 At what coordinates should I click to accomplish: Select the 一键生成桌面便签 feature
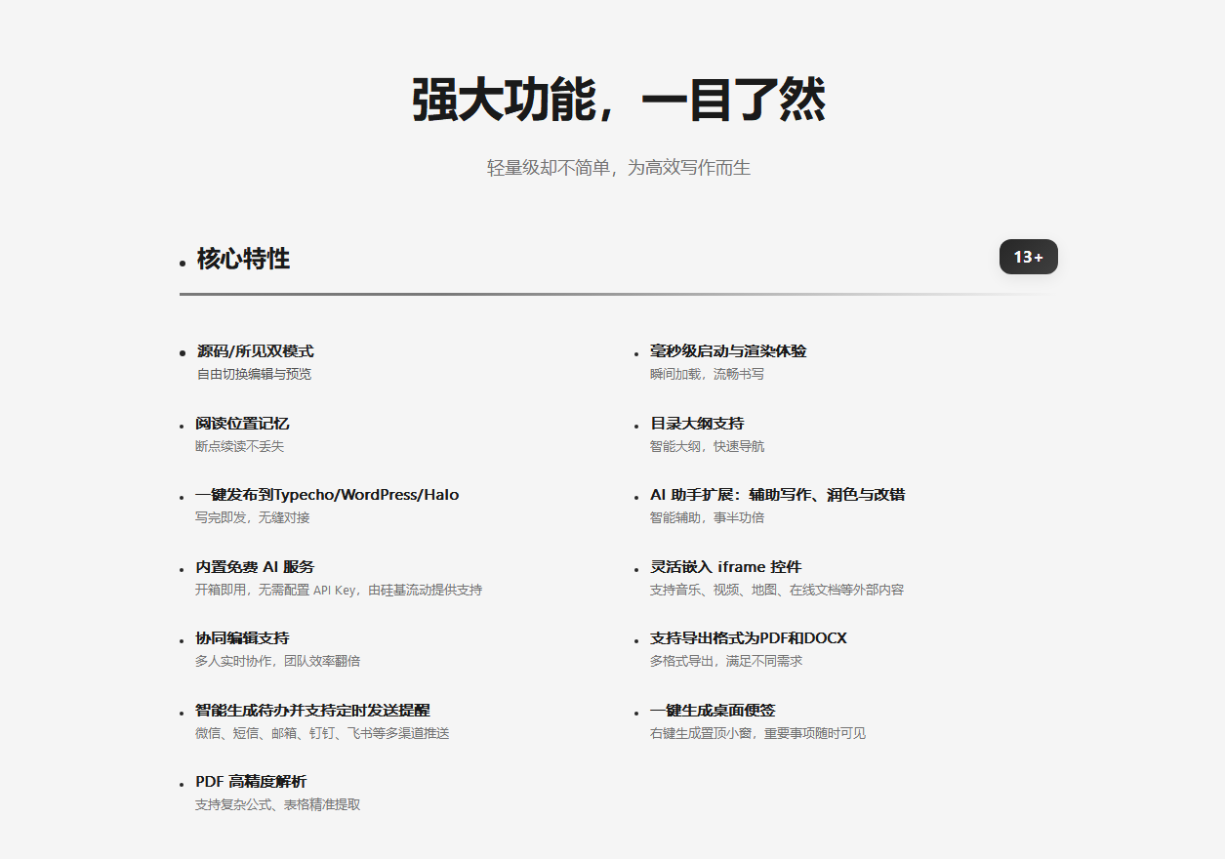coord(713,711)
